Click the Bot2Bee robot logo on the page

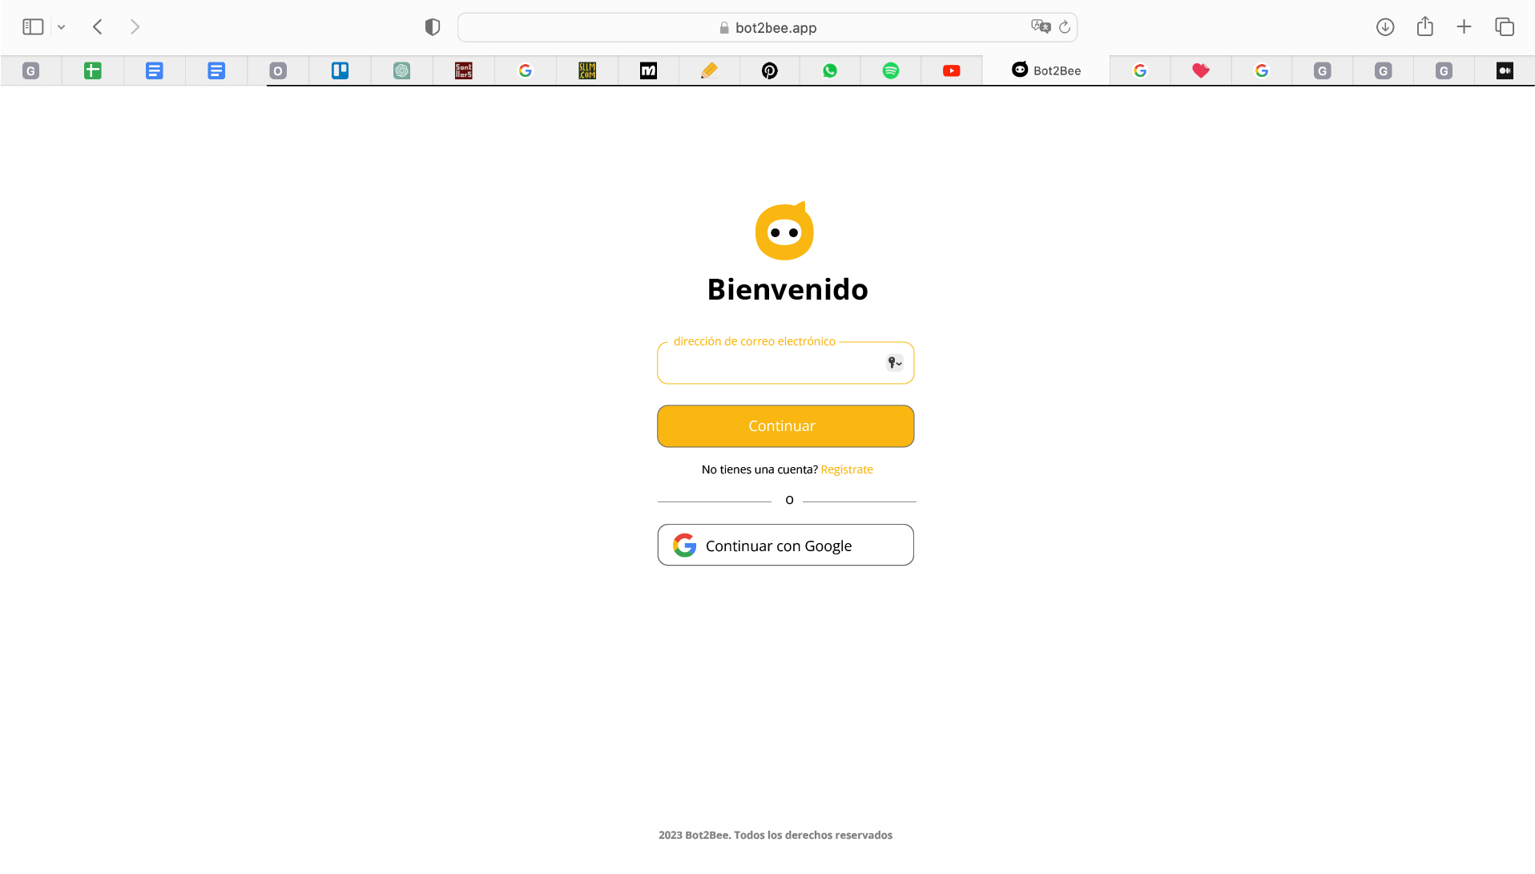click(x=784, y=232)
